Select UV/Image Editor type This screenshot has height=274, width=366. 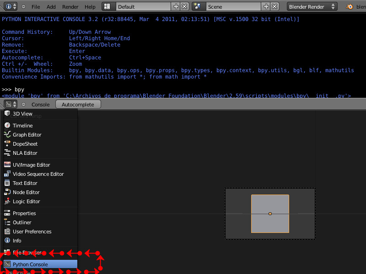(40, 165)
